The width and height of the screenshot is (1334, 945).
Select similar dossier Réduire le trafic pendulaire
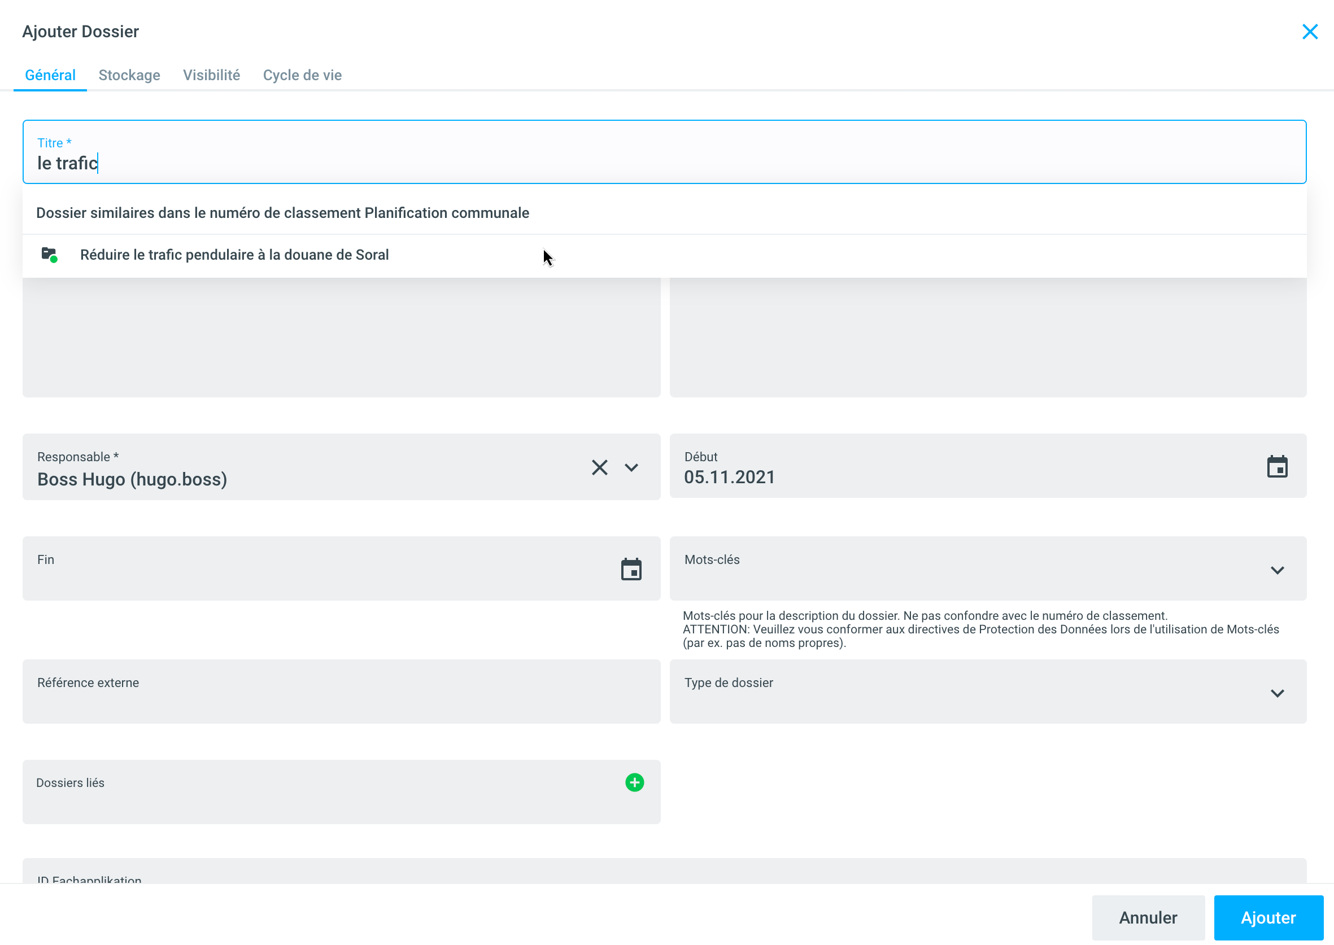point(234,255)
